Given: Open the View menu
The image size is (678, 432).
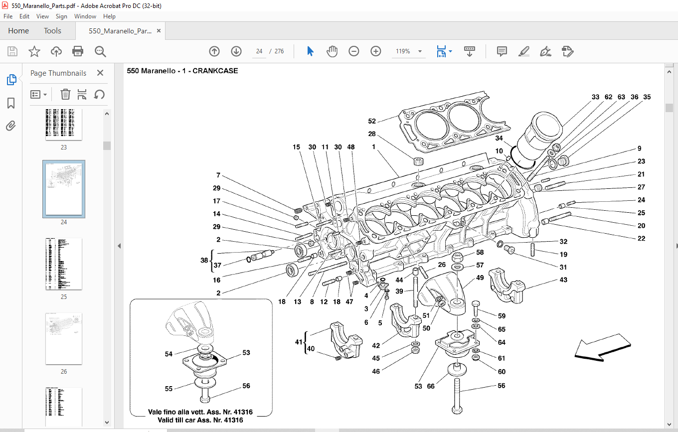Looking at the screenshot, I should click(42, 16).
